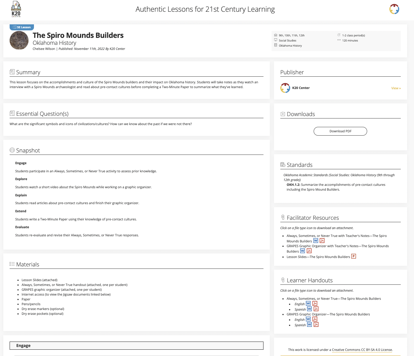Select the Engage section header bar
This screenshot has height=356, width=414.
click(x=136, y=345)
